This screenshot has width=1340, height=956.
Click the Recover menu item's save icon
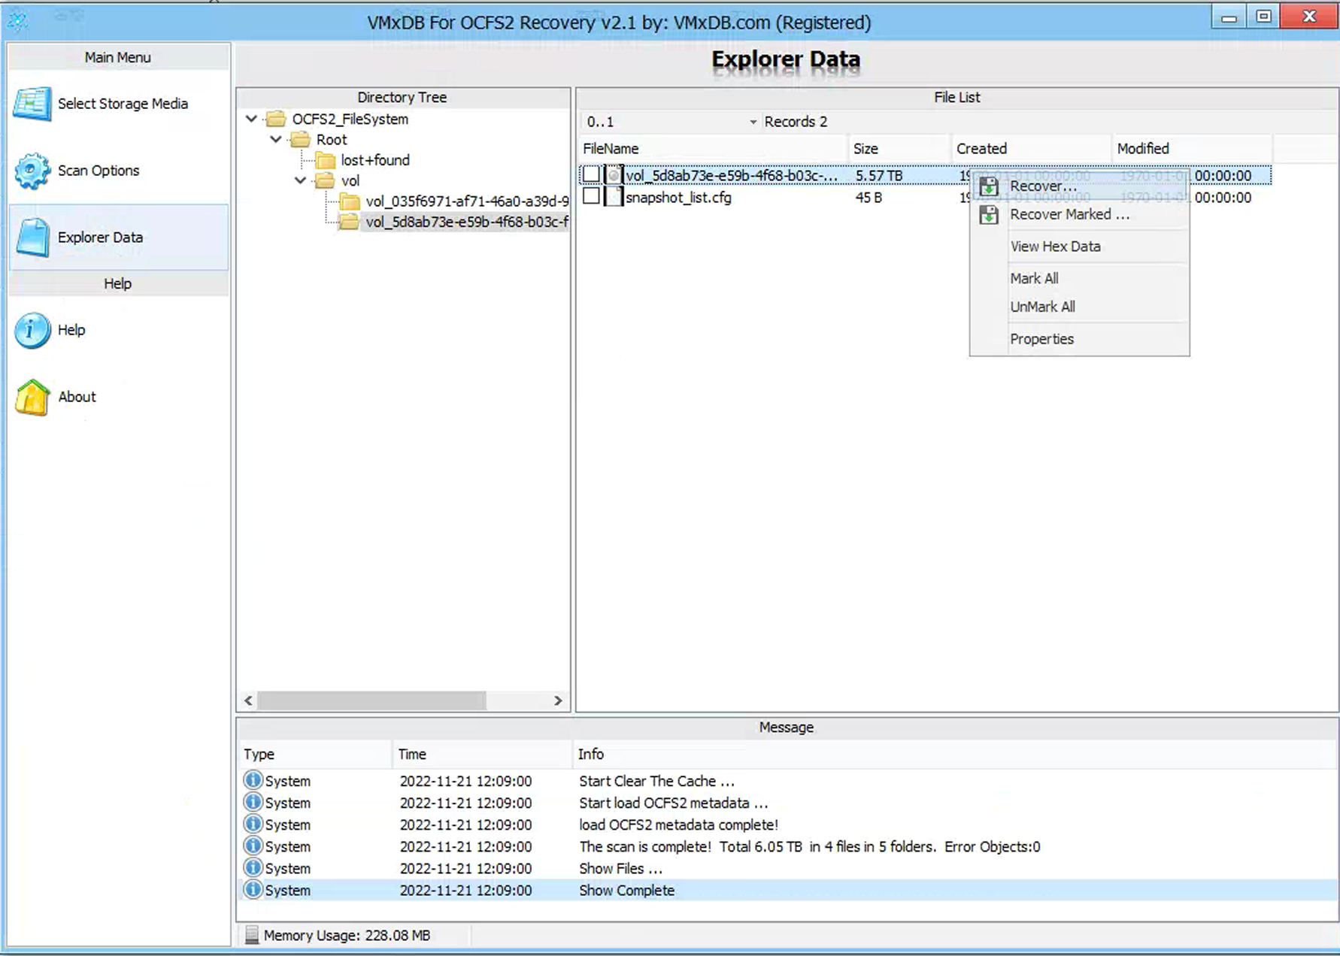tap(989, 186)
